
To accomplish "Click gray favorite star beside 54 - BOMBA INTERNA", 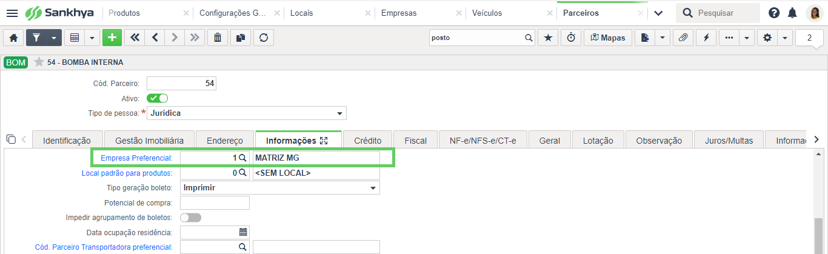I will coord(39,62).
